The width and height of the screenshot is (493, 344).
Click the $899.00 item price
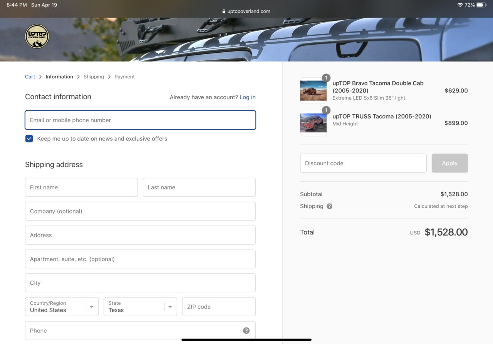click(456, 123)
